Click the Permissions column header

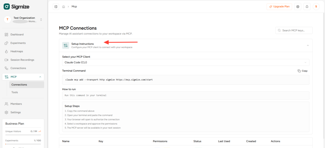(x=160, y=141)
